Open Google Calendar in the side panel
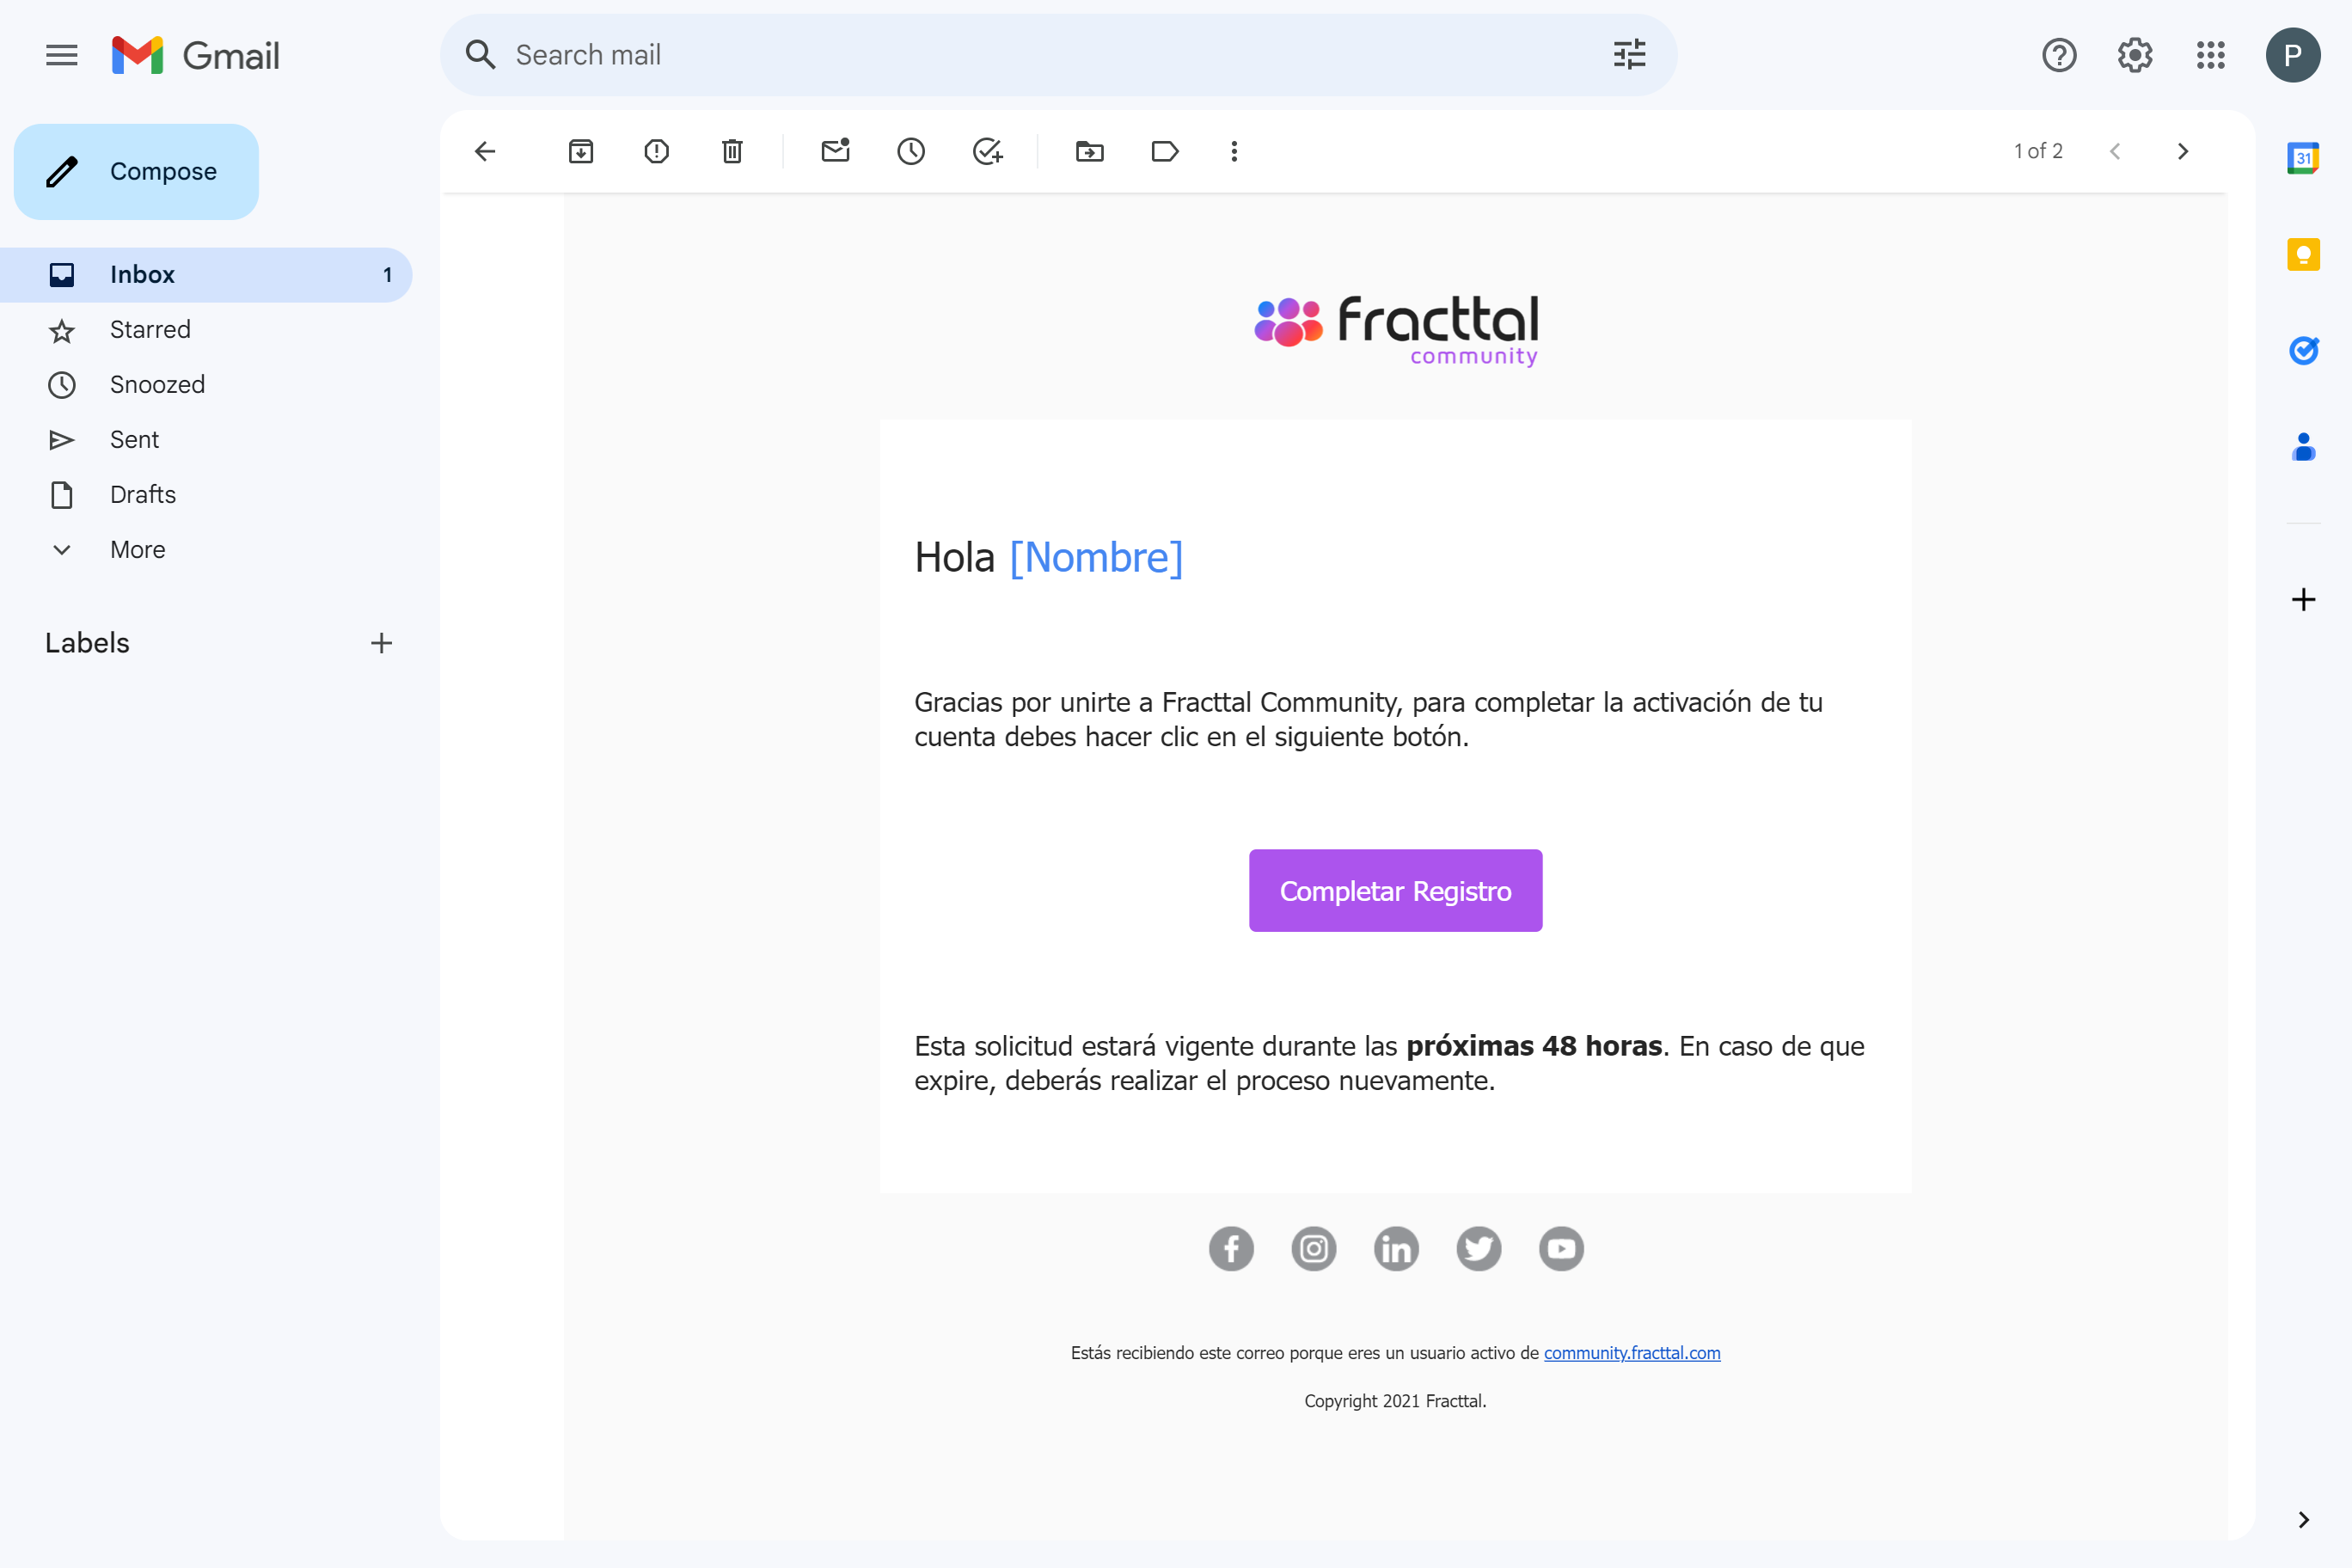The image size is (2352, 1568). click(2303, 158)
